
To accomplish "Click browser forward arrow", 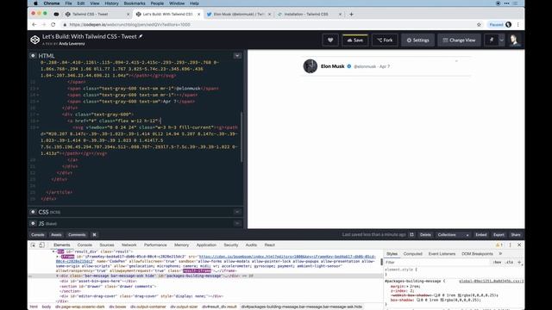I will coord(44,25).
